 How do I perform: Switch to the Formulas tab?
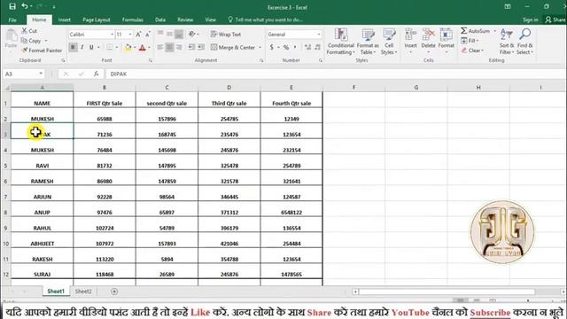132,19
